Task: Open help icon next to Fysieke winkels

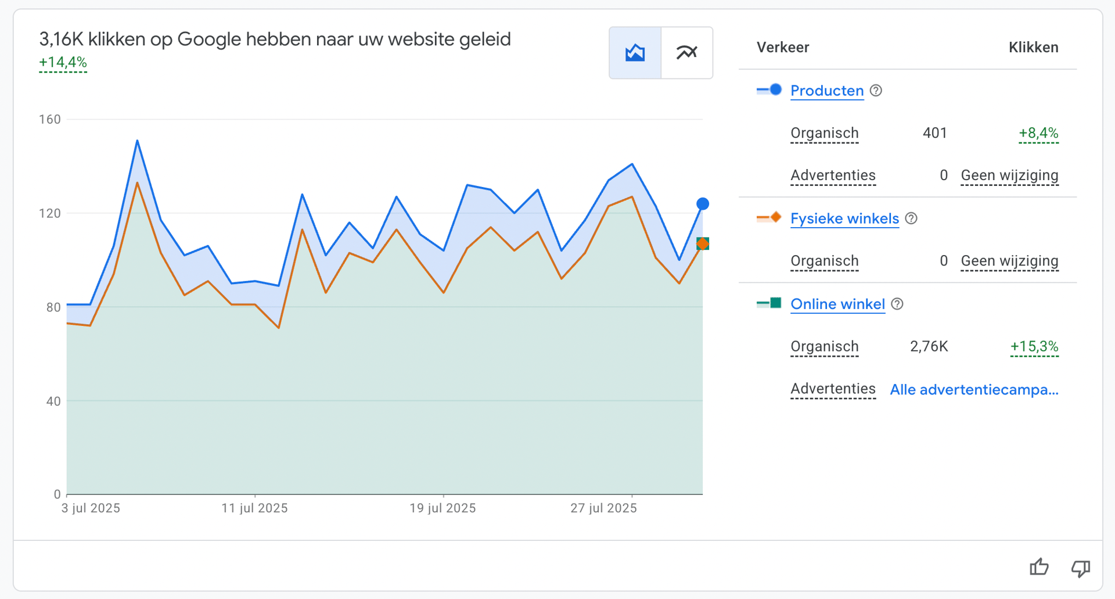Action: 912,218
